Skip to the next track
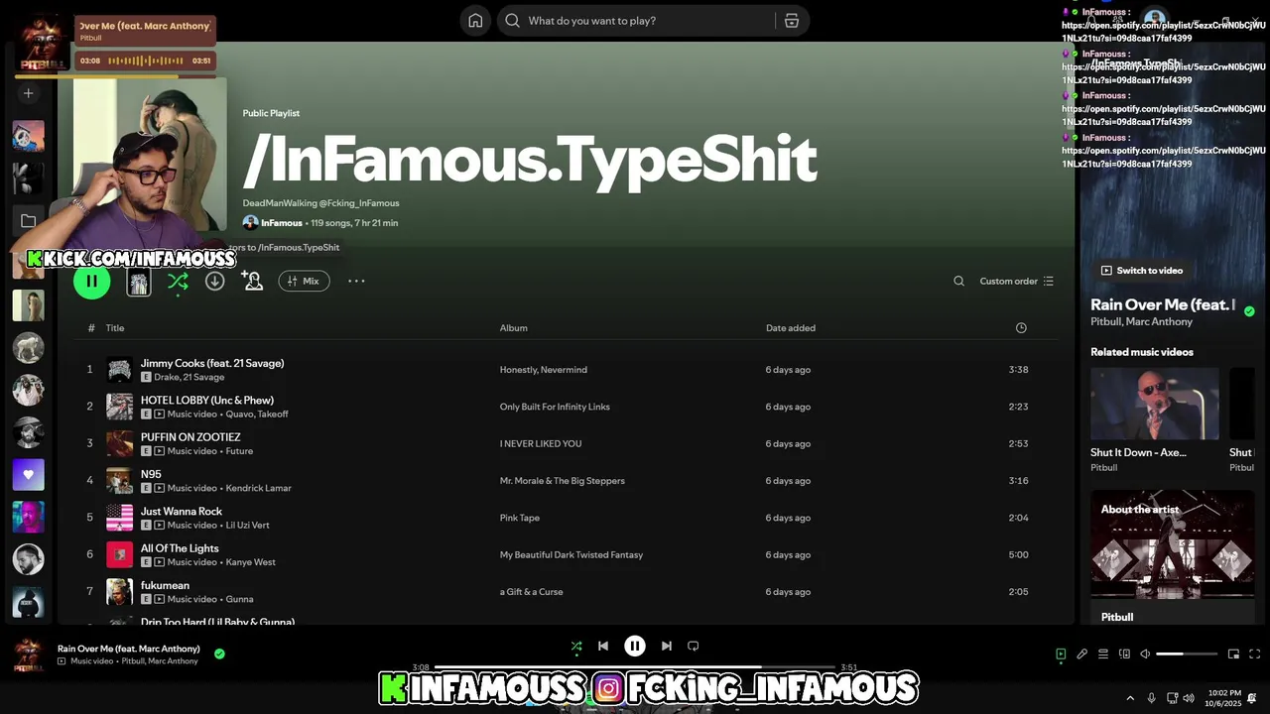This screenshot has width=1270, height=714. pos(667,646)
